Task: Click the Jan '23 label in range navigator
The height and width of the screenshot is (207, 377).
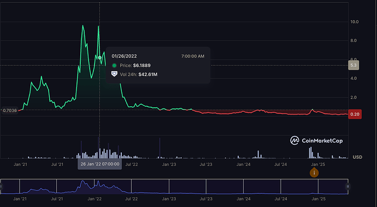Action: tap(169, 199)
